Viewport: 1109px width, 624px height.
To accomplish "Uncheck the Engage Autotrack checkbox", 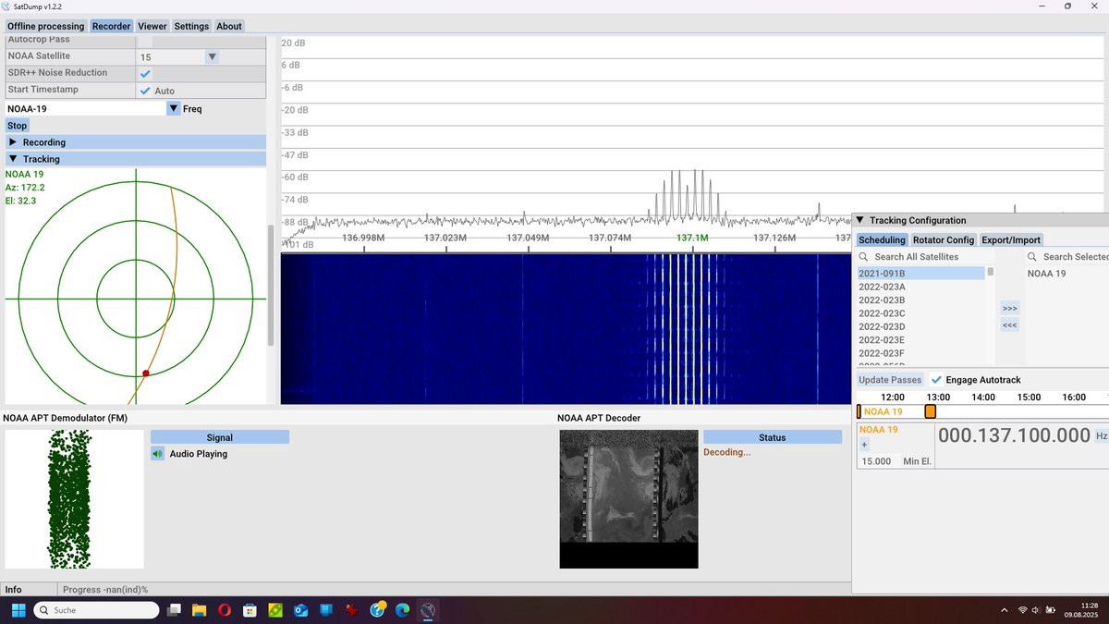I will 936,380.
